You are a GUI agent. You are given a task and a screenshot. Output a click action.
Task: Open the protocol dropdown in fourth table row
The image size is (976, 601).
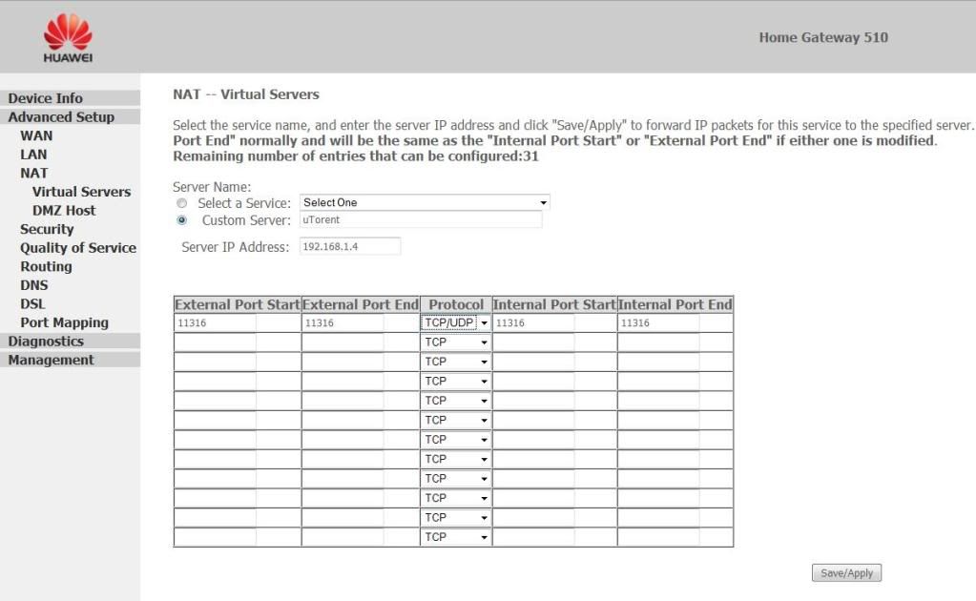coord(456,382)
